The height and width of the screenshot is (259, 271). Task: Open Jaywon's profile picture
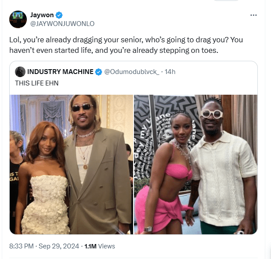18,19
